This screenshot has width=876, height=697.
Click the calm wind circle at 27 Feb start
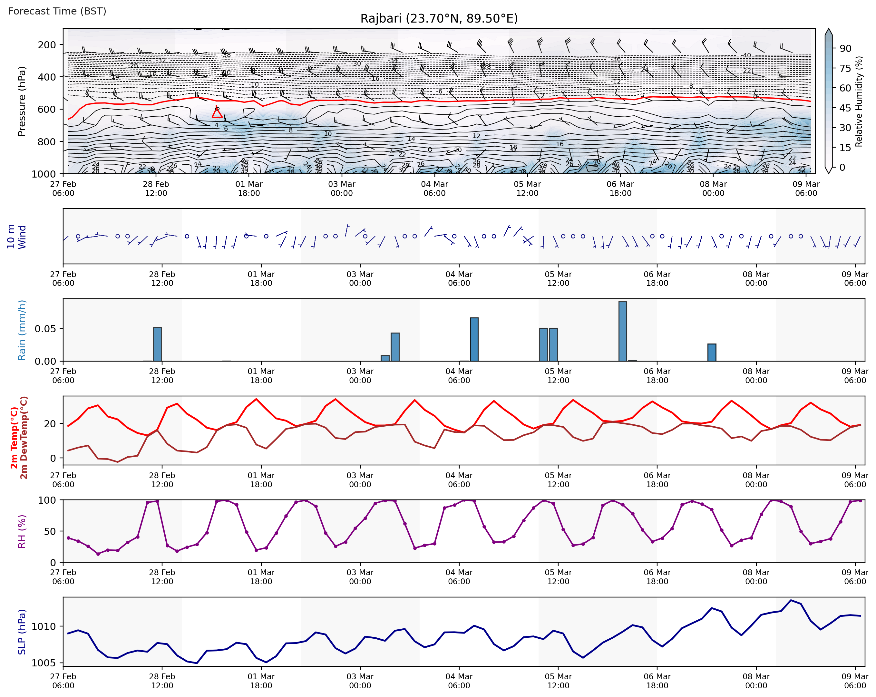[78, 237]
